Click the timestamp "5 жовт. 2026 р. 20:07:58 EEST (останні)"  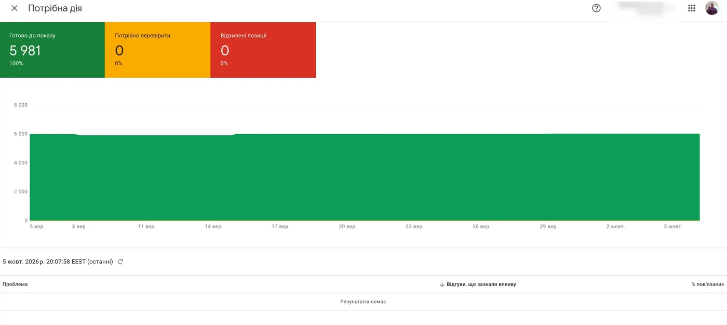point(58,262)
